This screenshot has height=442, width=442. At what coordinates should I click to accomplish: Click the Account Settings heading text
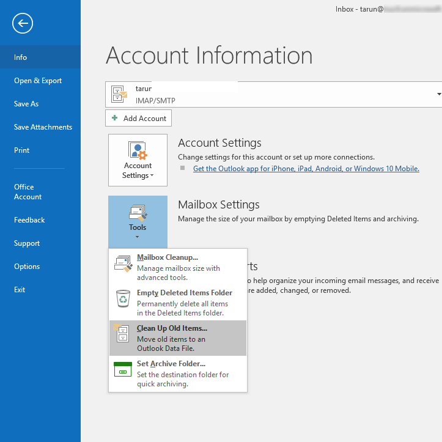[219, 143]
